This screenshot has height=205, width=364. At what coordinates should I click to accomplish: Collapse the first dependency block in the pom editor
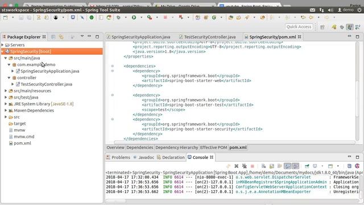[x=113, y=71]
